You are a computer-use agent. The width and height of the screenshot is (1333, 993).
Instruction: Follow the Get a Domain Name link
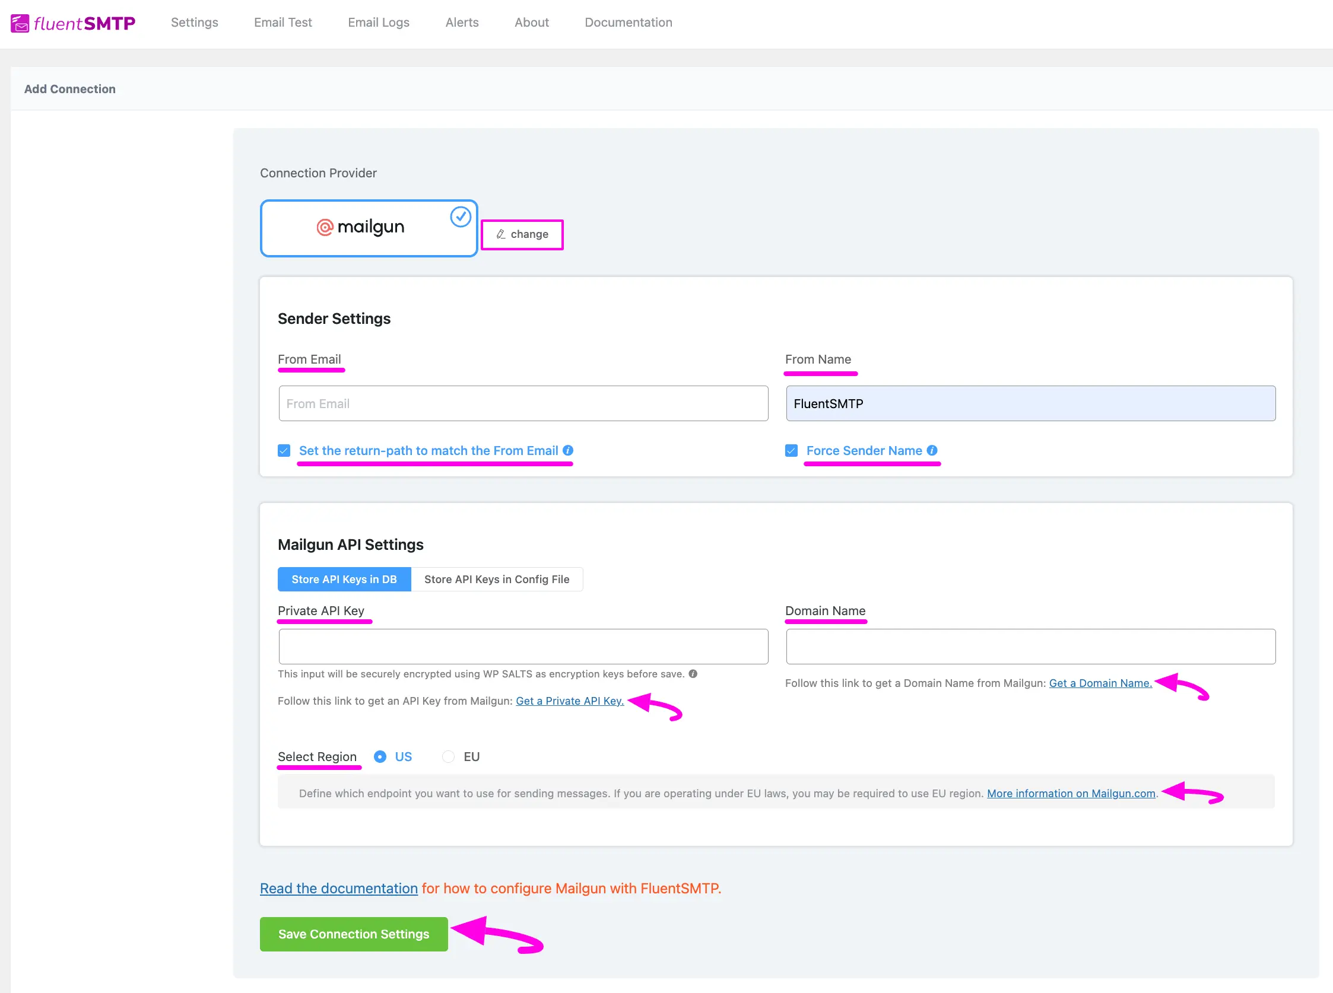(1100, 683)
